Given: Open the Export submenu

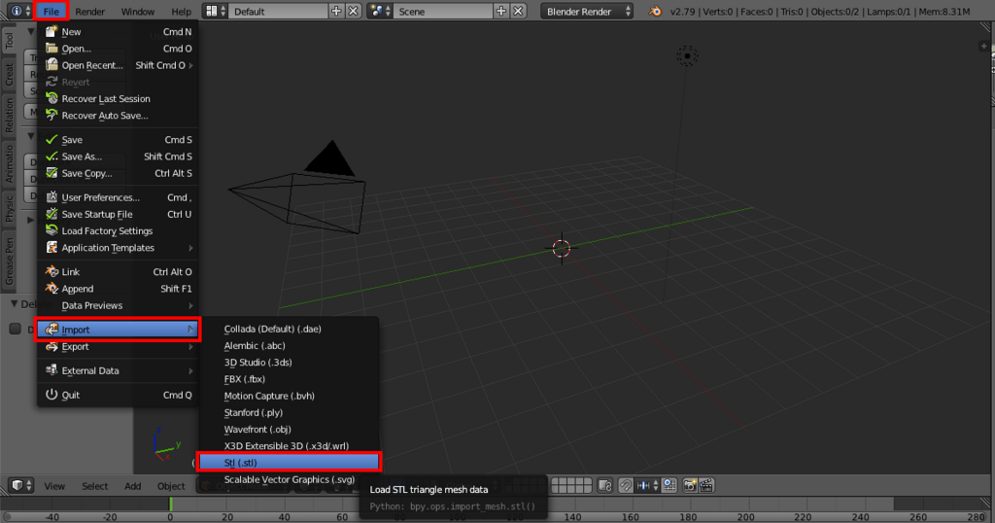Looking at the screenshot, I should point(118,346).
